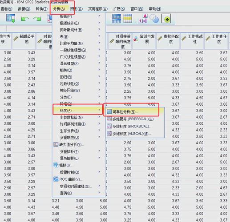
Task: Expand the 贝叶斯统计 submenu arrow
Action: coord(99,29)
